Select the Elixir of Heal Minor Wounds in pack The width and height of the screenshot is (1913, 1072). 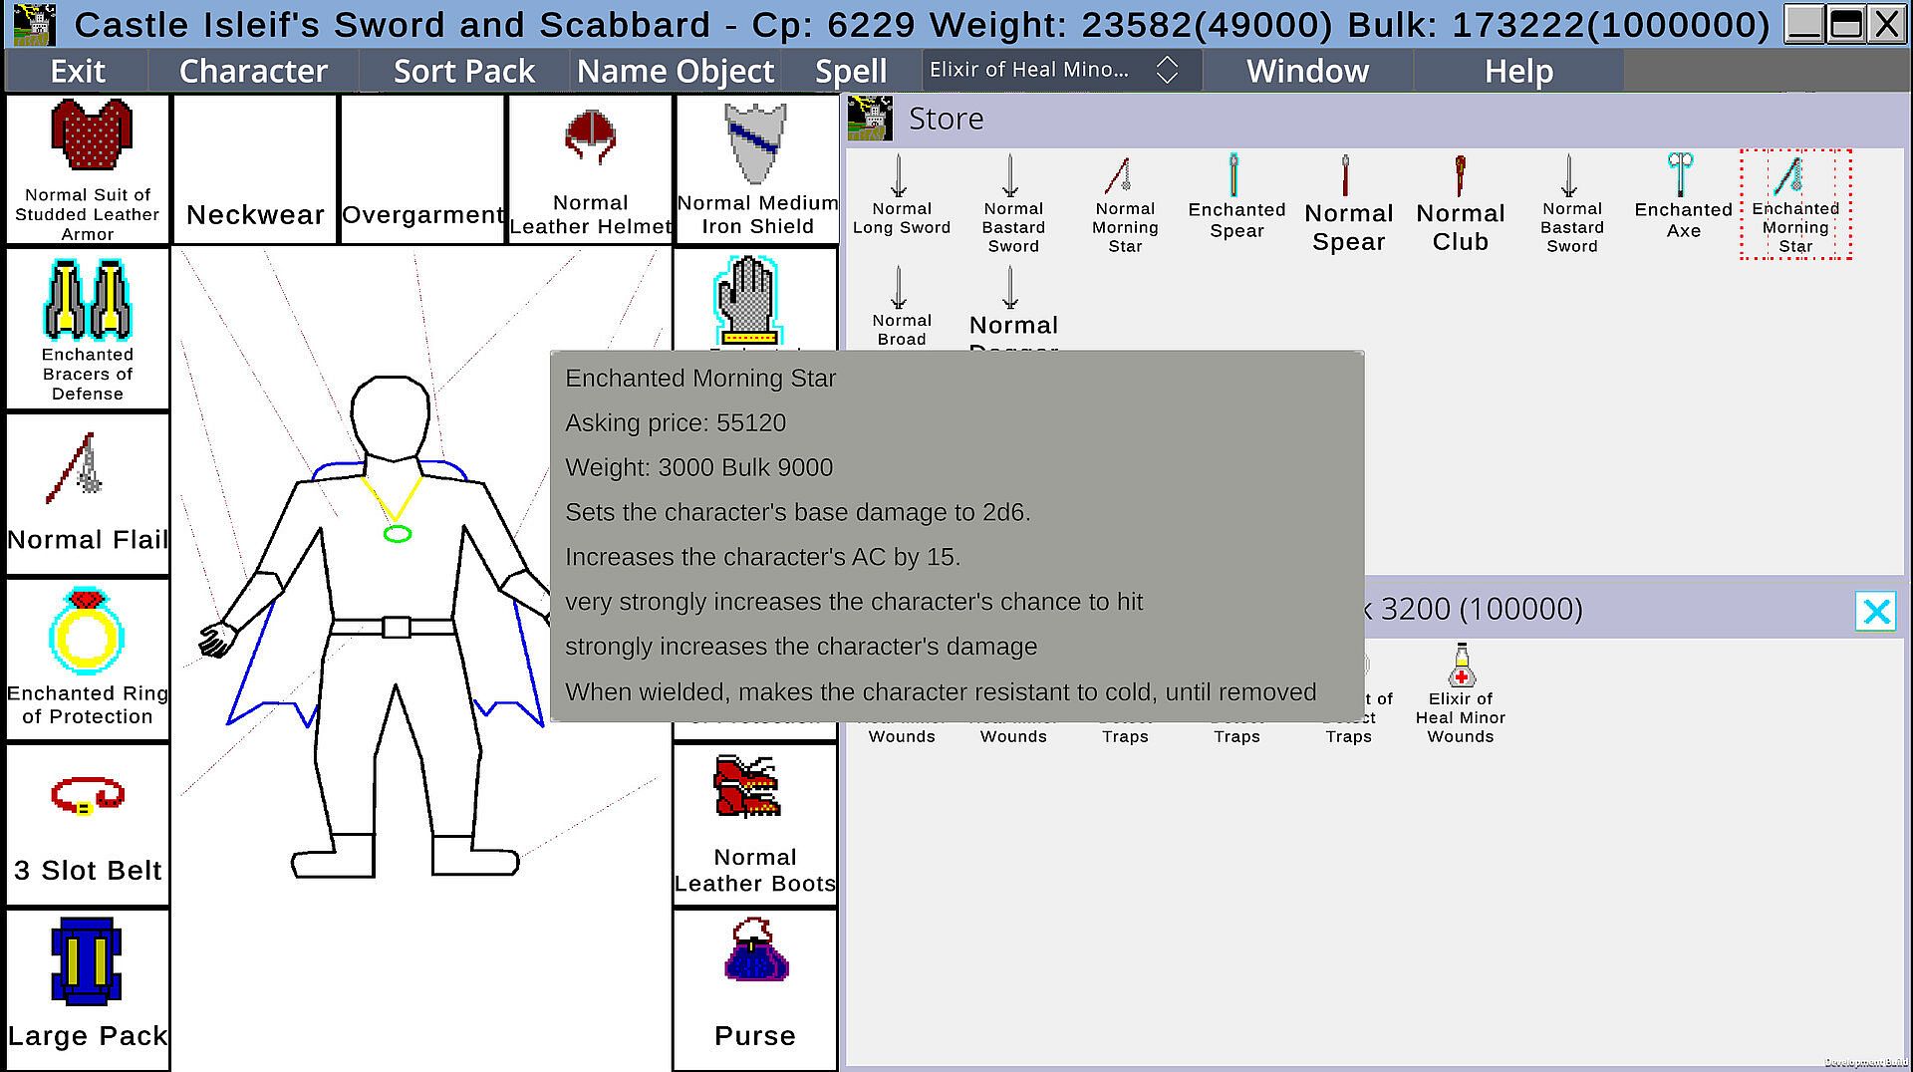[x=1460, y=693]
